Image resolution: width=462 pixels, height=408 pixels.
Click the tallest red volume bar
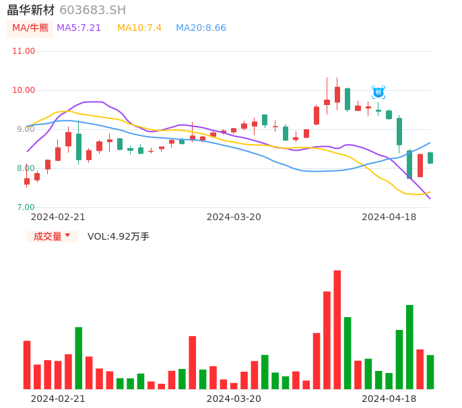pos(337,330)
